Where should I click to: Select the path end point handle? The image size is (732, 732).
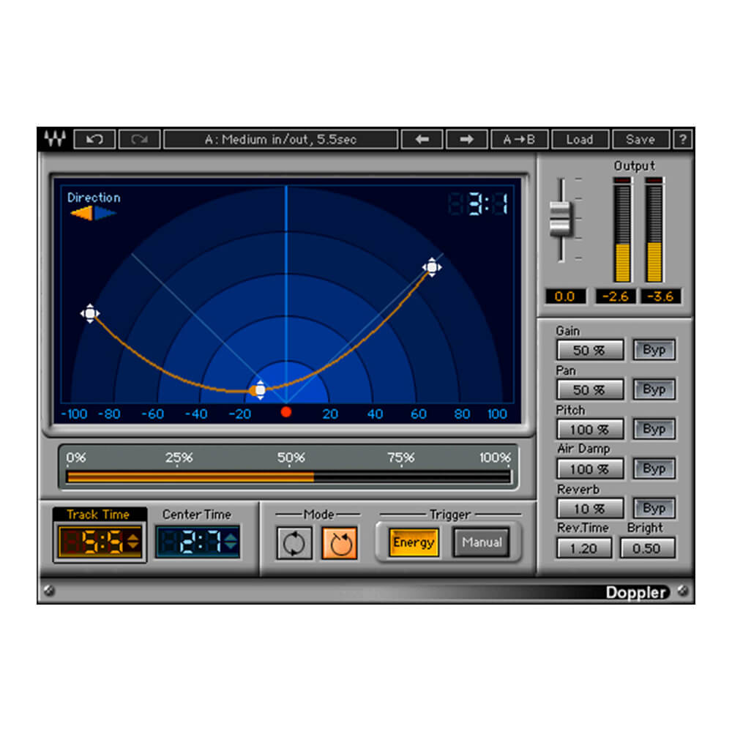click(432, 267)
